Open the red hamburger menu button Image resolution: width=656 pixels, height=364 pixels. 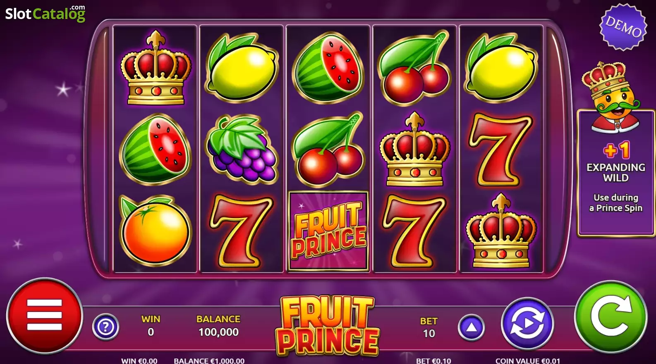[45, 316]
